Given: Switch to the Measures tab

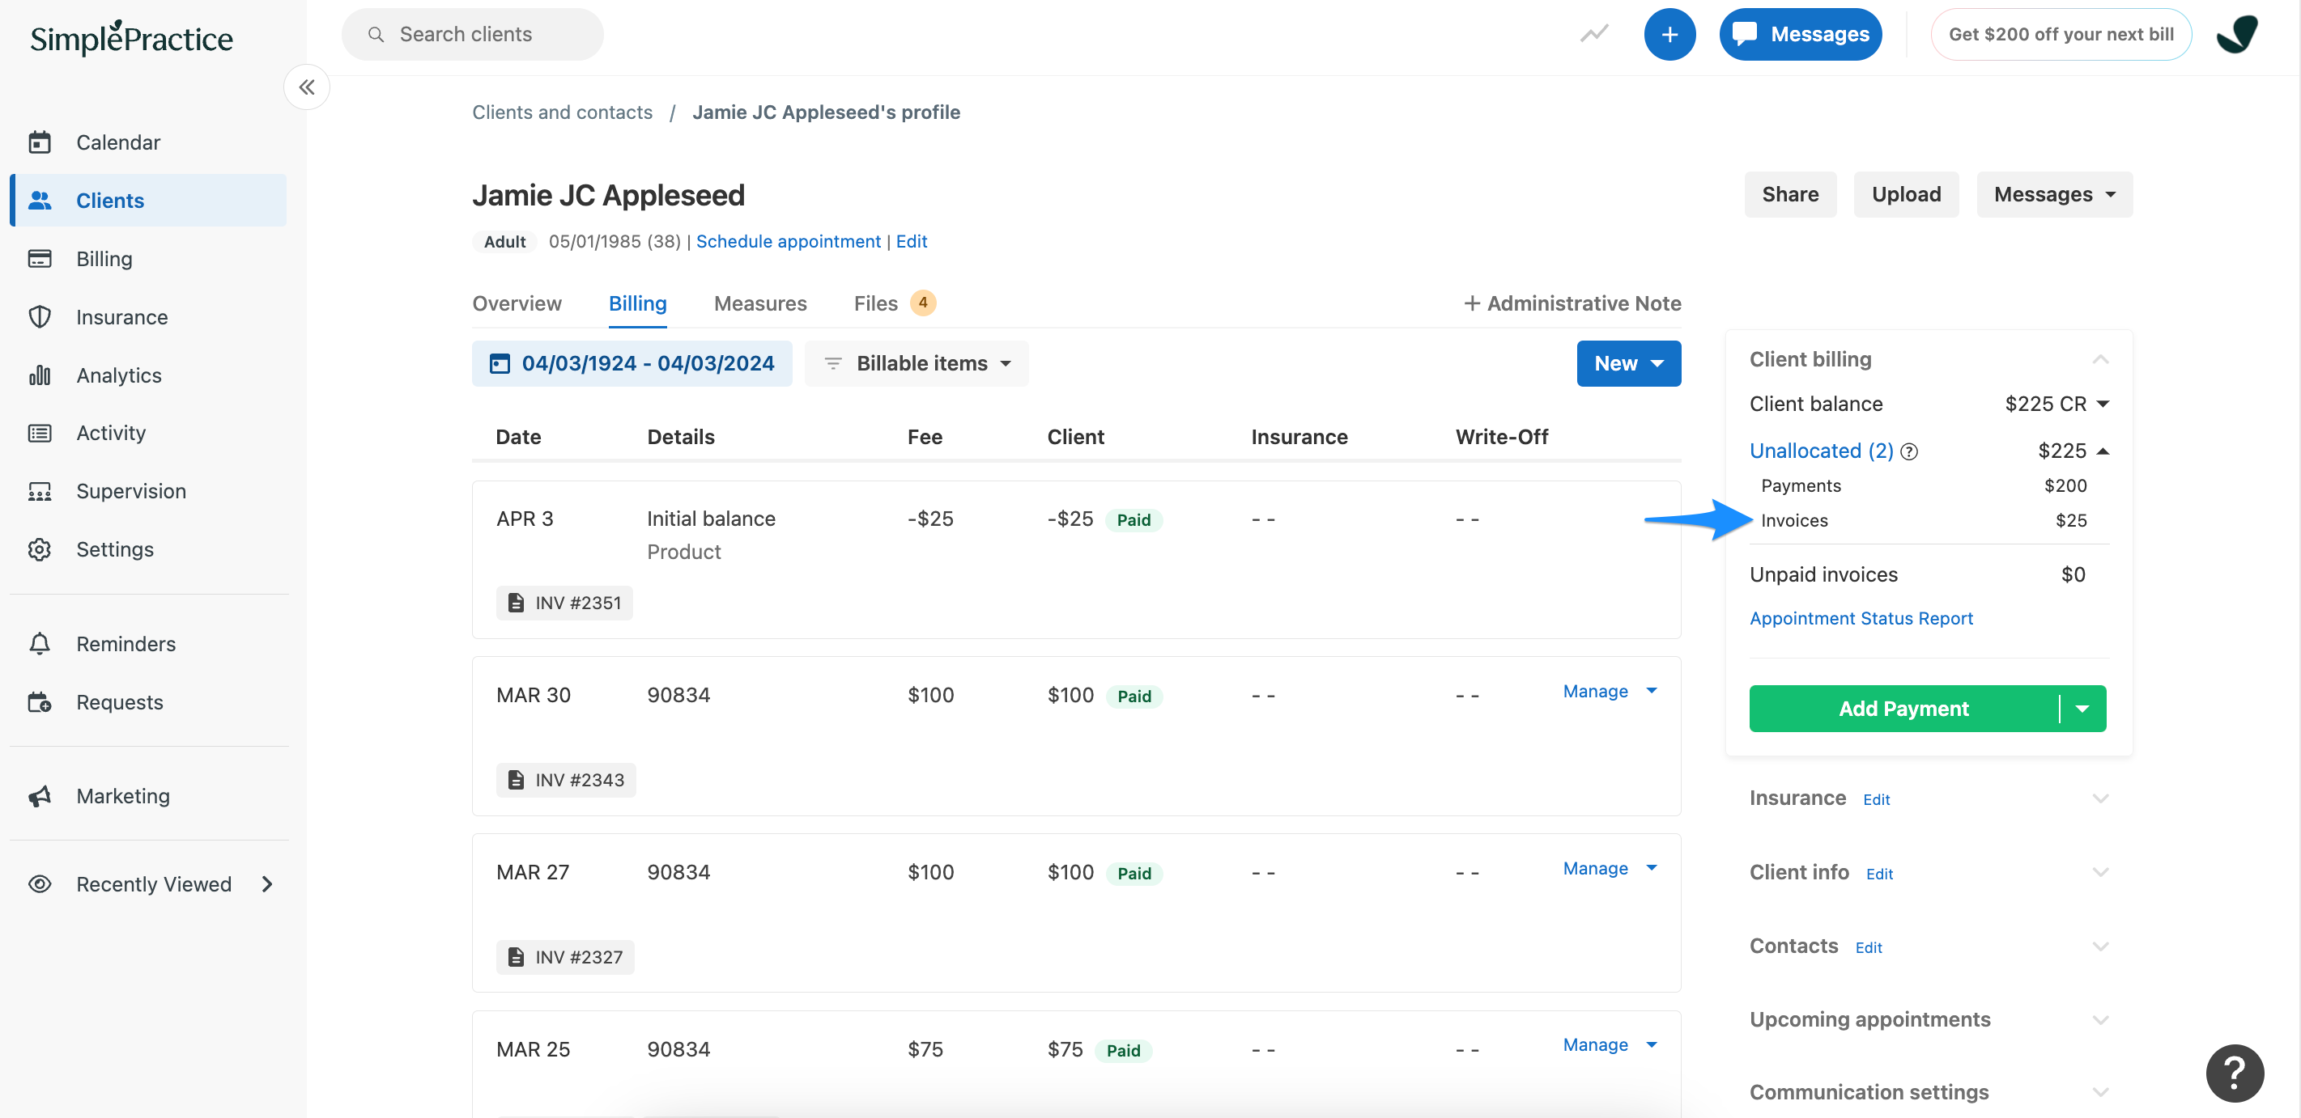Looking at the screenshot, I should (760, 303).
